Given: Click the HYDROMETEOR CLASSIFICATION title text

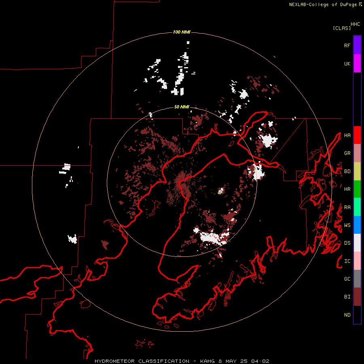Looking at the screenshot, I should tap(142, 361).
